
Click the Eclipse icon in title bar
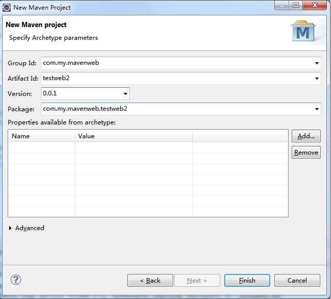coord(7,8)
